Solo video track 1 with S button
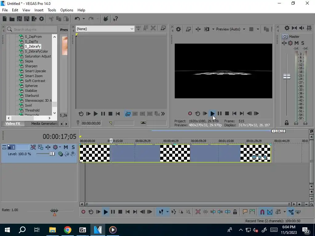Screen dimensions: 315x236 [x=73, y=147]
